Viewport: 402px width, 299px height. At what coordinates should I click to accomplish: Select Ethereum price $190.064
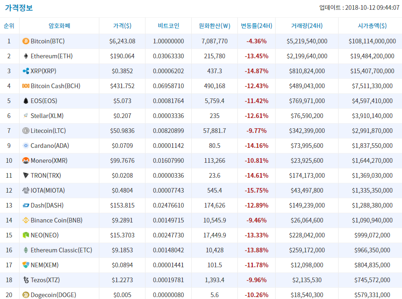click(x=122, y=56)
